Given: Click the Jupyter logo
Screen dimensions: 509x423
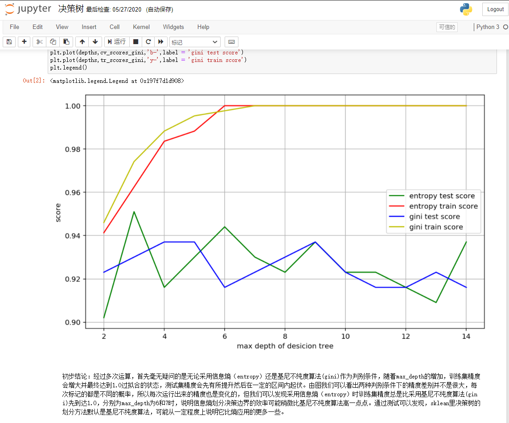Looking at the screenshot, I should tap(28, 9).
